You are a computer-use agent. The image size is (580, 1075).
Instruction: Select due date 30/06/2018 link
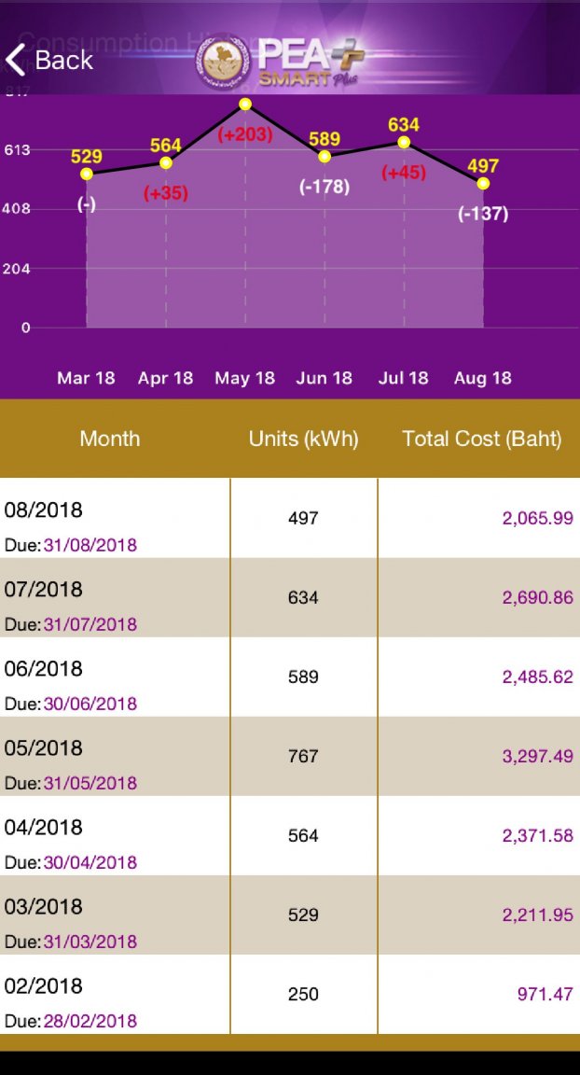point(90,705)
